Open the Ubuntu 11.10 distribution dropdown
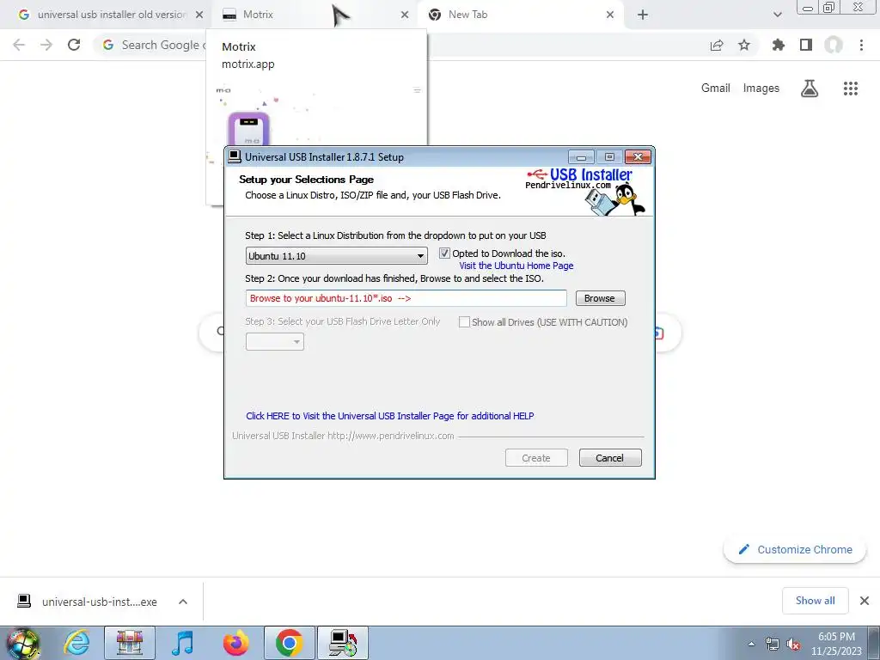Screen dimensions: 880x660 click(x=336, y=256)
